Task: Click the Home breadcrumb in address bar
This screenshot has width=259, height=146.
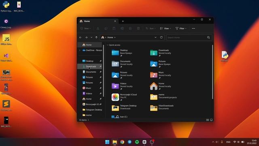Action: [x=110, y=37]
